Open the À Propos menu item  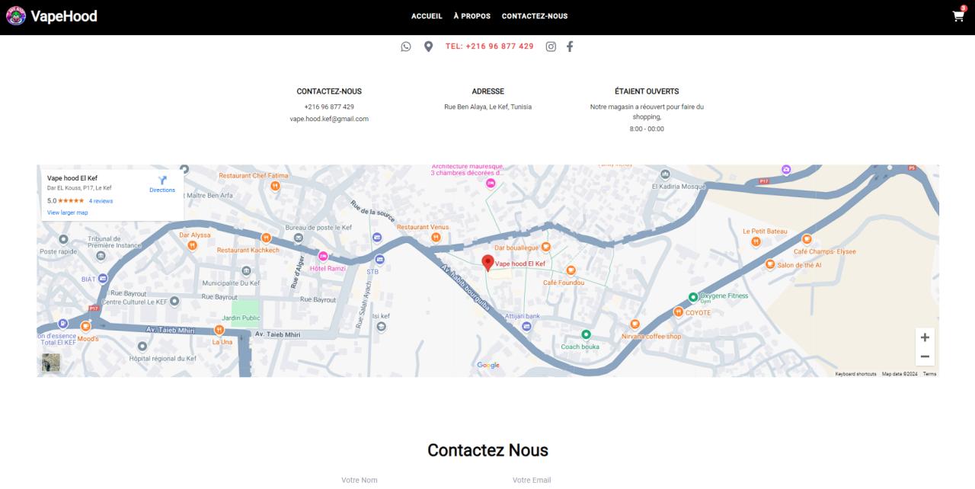click(472, 16)
